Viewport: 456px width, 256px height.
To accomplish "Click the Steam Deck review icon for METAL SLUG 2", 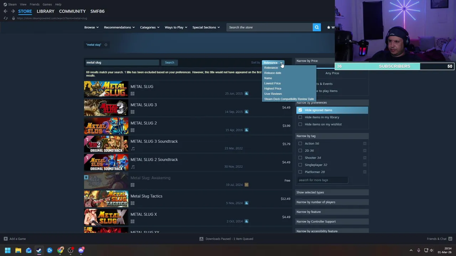I will pyautogui.click(x=247, y=130).
